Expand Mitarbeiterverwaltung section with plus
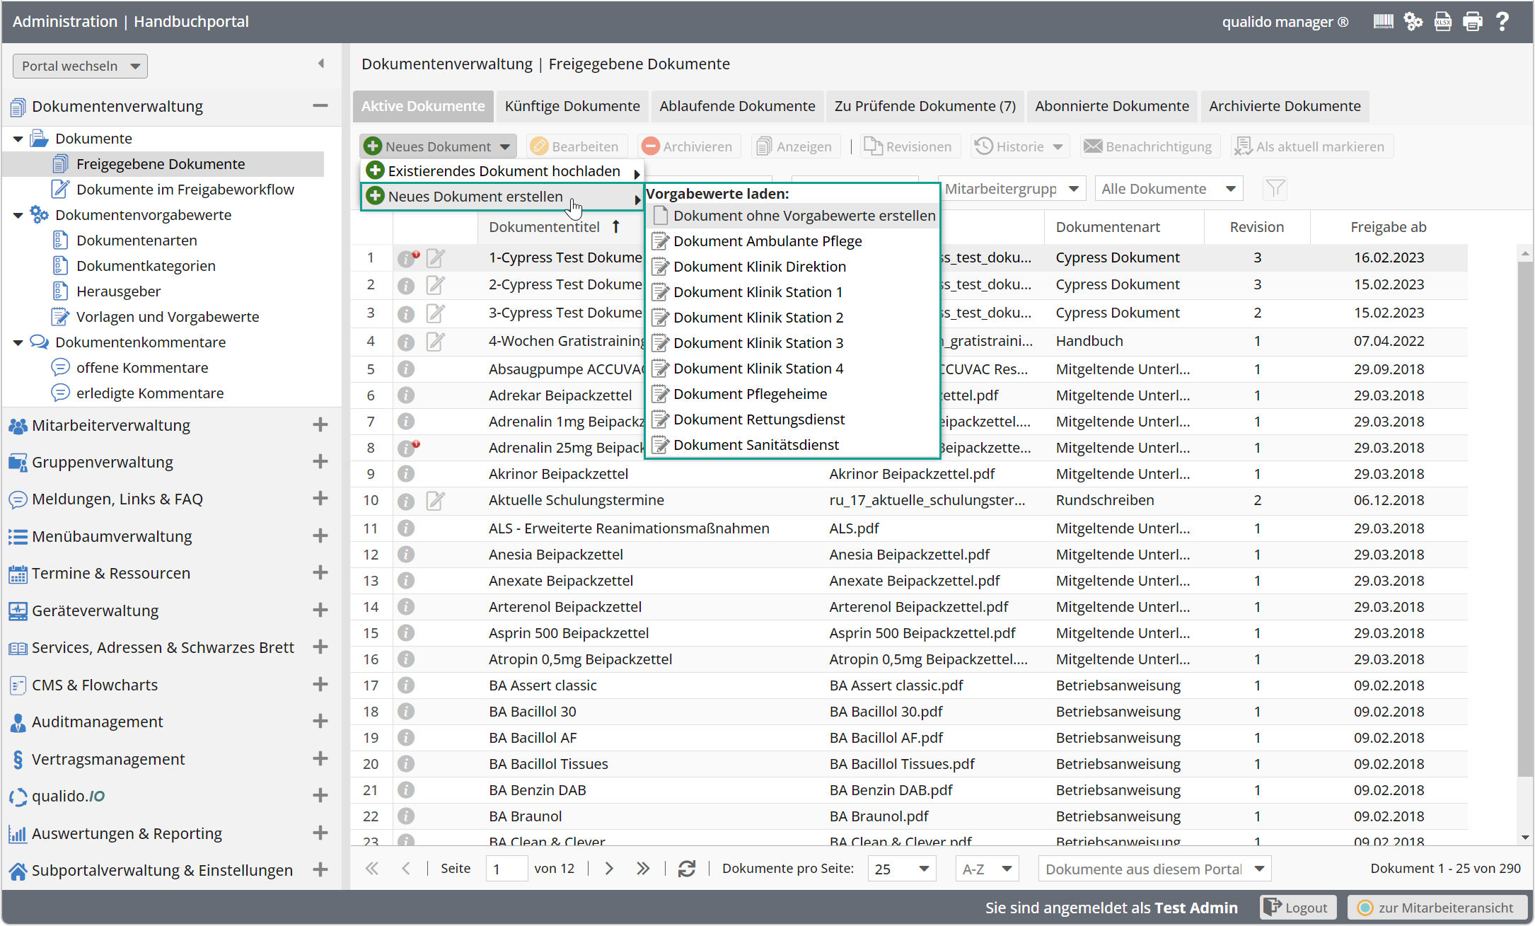Image resolution: width=1535 pixels, height=926 pixels. pyautogui.click(x=320, y=425)
